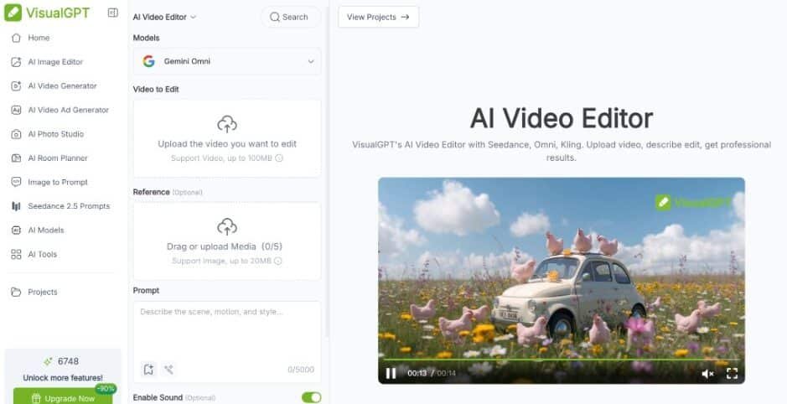The height and width of the screenshot is (404, 787).
Task: Click the cloud upload icon for reference media
Action: click(x=227, y=227)
